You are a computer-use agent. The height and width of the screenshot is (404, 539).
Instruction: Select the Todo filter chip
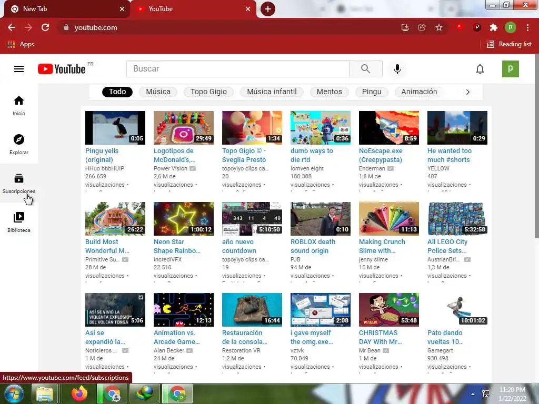117,92
